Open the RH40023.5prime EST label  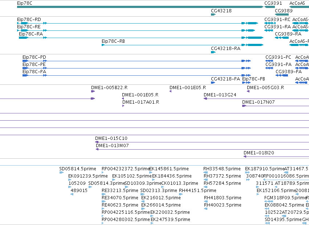coord(223,205)
